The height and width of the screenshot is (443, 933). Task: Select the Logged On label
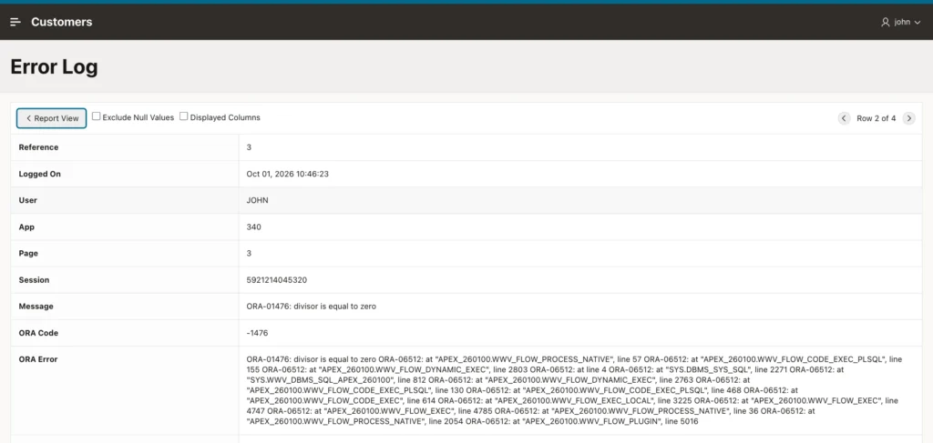coord(40,174)
